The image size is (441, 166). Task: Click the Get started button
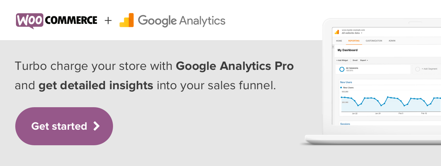(64, 126)
